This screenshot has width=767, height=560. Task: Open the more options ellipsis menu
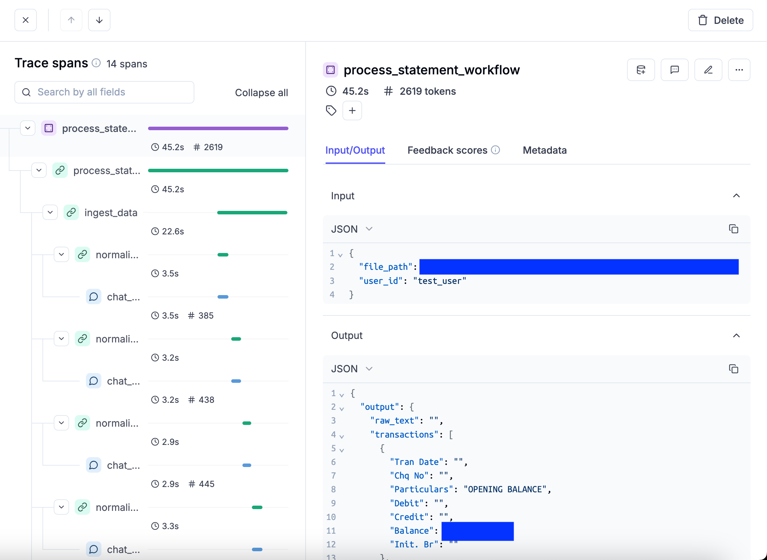pyautogui.click(x=739, y=70)
